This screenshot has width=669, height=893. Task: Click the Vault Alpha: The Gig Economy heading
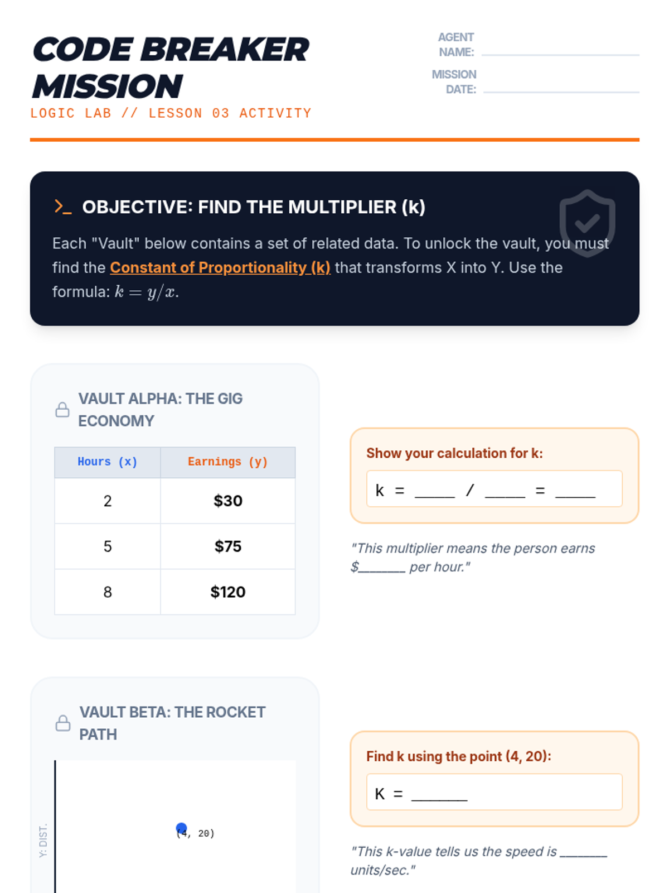click(x=160, y=410)
